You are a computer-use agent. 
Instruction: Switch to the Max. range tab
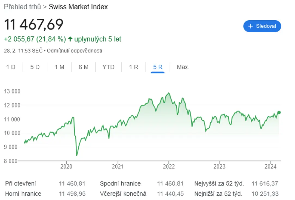pyautogui.click(x=183, y=67)
